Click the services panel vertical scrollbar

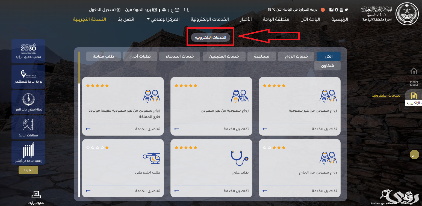pyautogui.click(x=79, y=124)
